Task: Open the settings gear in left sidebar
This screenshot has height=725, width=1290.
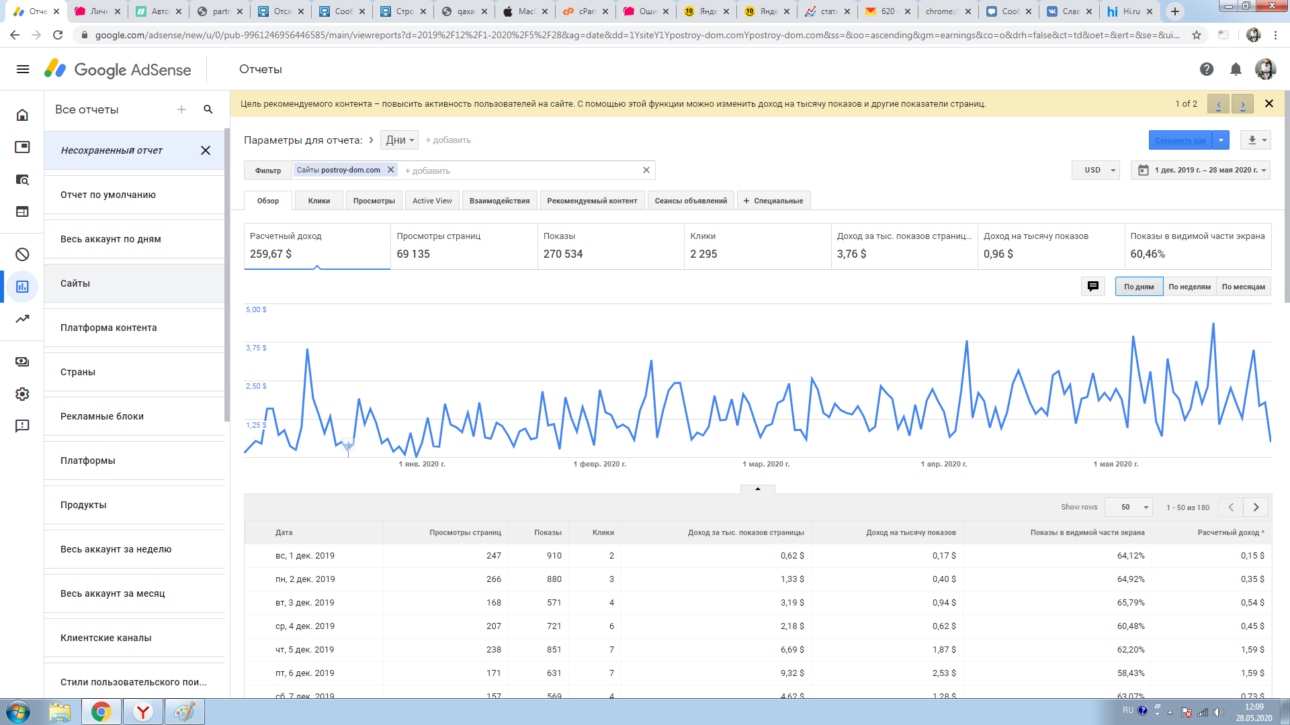Action: click(x=22, y=394)
